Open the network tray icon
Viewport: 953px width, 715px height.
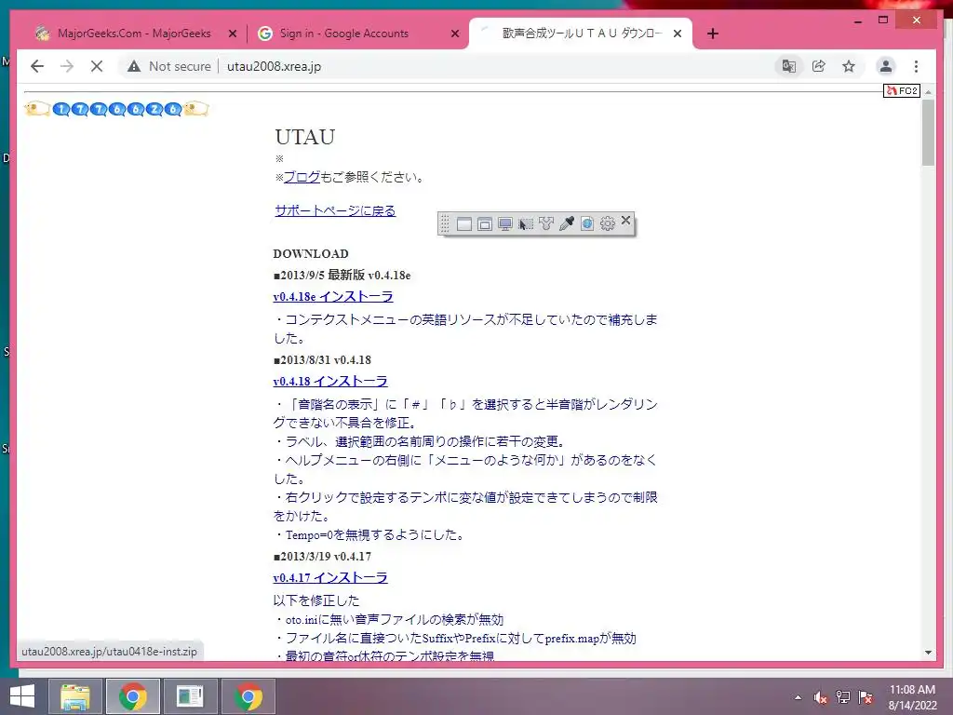pyautogui.click(x=842, y=697)
